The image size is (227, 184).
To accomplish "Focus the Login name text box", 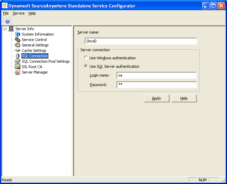I will [x=156, y=75].
